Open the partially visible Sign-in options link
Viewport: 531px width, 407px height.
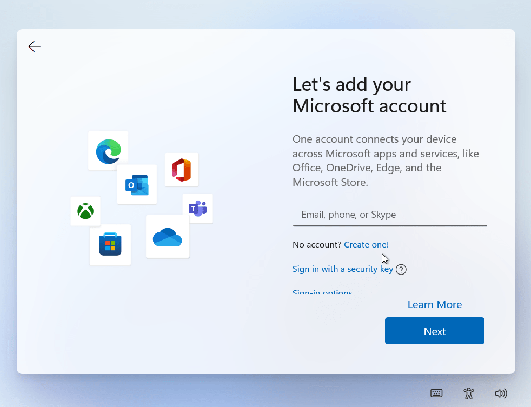(x=322, y=291)
